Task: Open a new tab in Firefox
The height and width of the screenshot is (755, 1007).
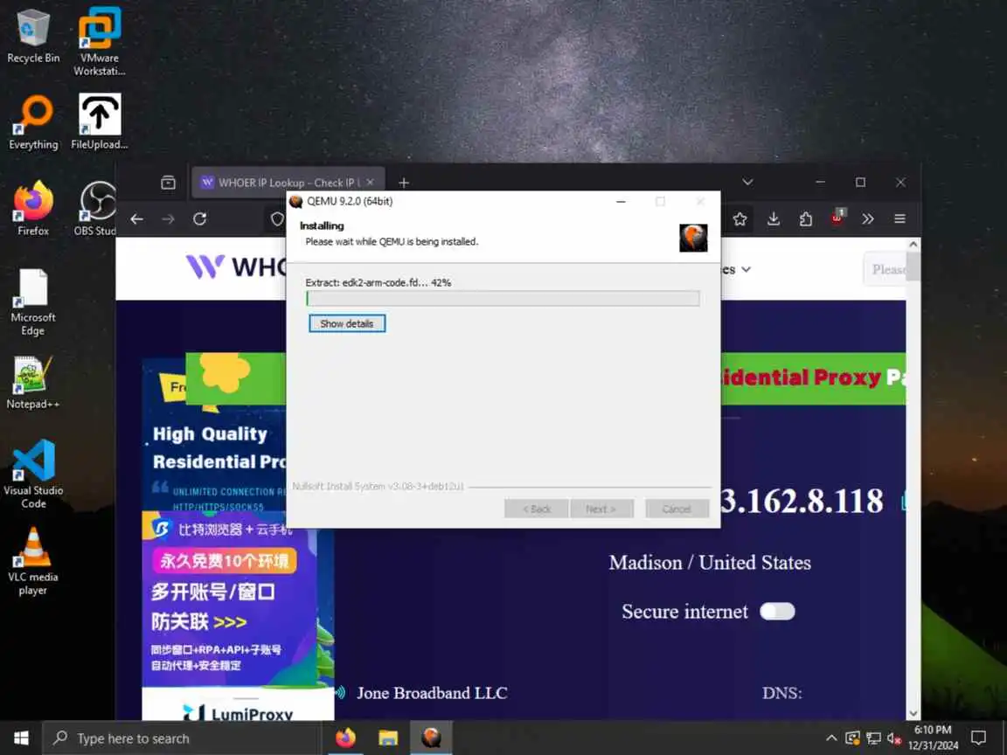Action: click(x=403, y=183)
